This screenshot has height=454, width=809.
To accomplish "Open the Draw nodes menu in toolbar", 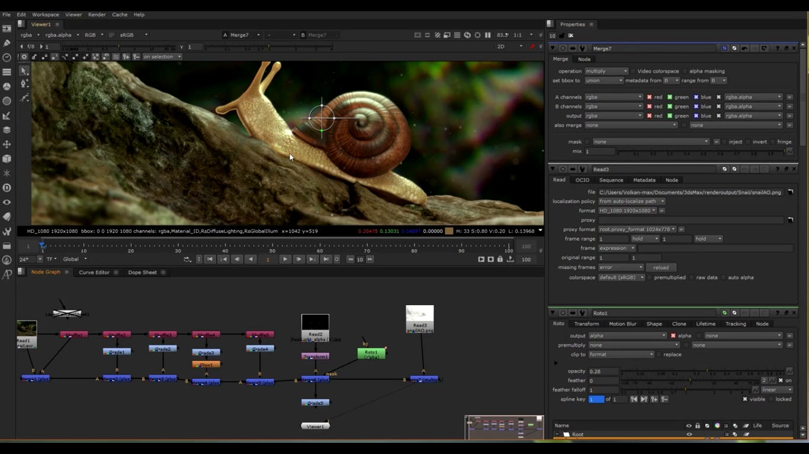I will tap(7, 43).
